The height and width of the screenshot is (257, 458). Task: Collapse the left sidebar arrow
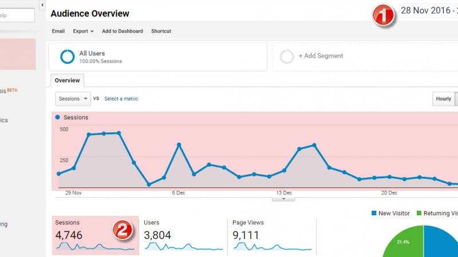click(42, 5)
